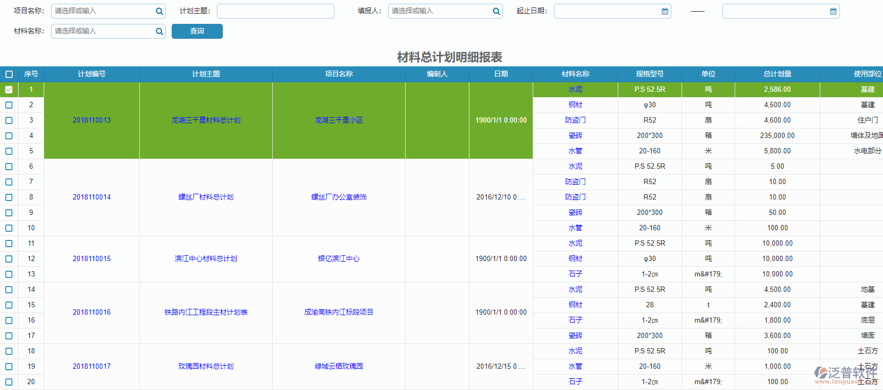This screenshot has height=390, width=883.
Task: Click search icon in 填报人 field
Action: [x=496, y=11]
